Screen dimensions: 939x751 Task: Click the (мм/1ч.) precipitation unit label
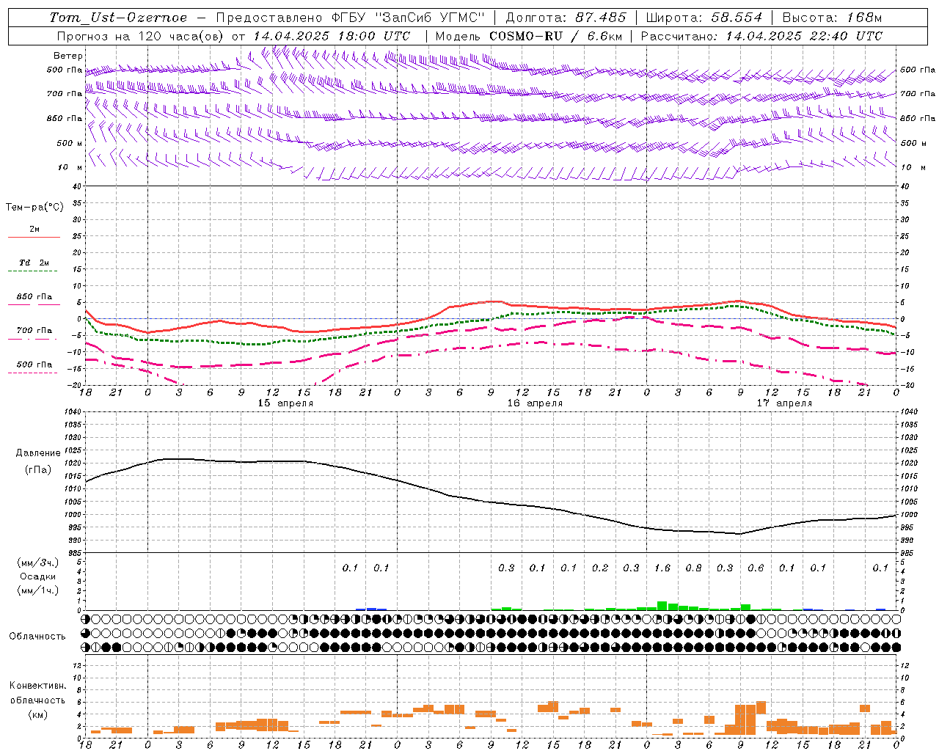(x=38, y=590)
